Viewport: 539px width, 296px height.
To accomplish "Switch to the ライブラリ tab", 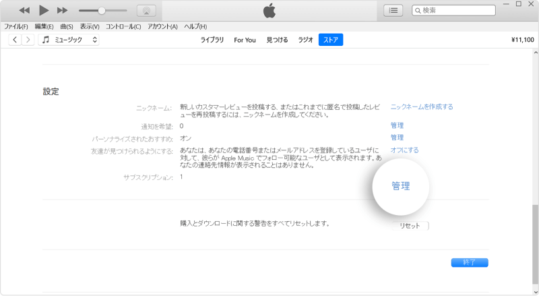I will pos(212,40).
